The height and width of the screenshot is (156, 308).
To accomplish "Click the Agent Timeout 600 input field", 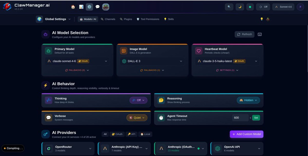I will (240, 117).
